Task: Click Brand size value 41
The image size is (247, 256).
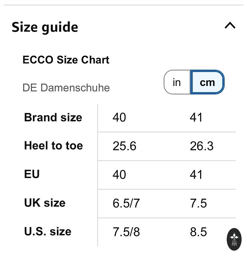Action: click(x=196, y=118)
